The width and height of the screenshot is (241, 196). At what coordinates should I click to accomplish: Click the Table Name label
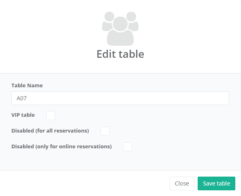pos(27,85)
